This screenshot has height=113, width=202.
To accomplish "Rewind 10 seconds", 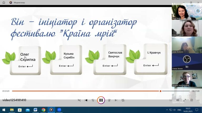I will tap(93, 100).
